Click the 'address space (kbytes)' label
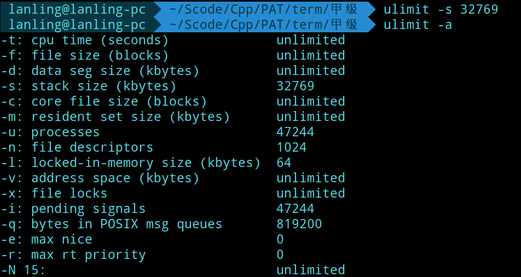This screenshot has height=277, width=521. [115, 178]
